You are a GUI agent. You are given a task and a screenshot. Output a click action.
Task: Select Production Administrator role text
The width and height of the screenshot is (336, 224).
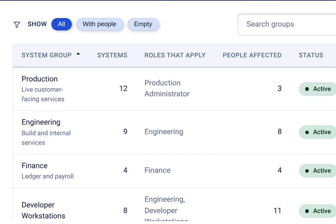click(x=167, y=88)
